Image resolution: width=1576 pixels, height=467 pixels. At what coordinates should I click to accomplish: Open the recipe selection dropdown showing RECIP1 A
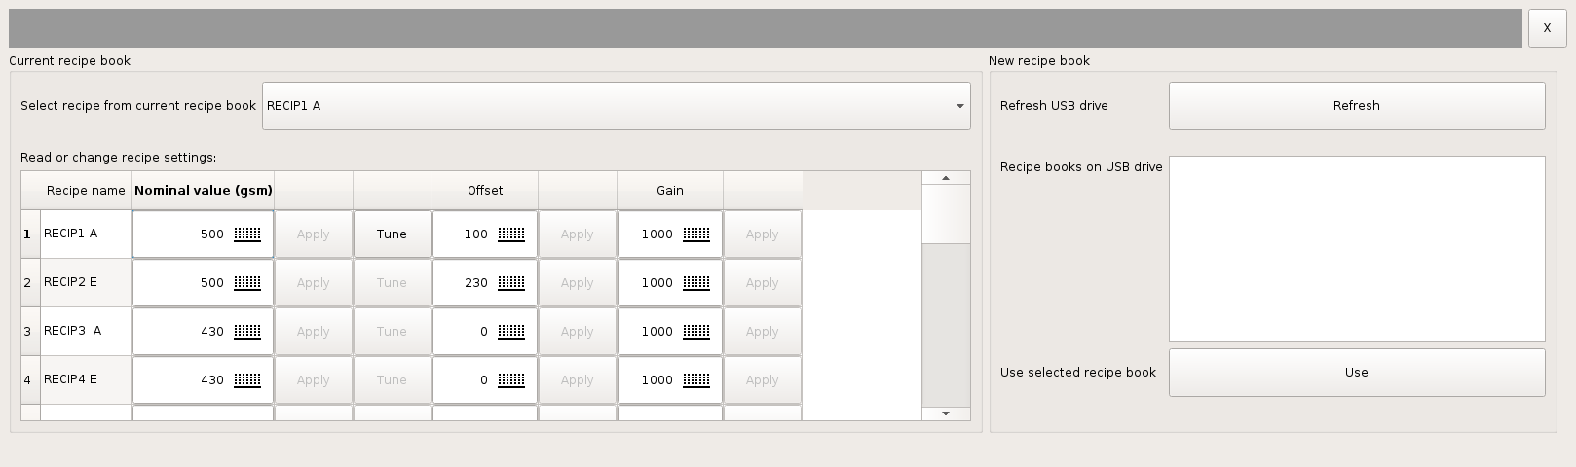[x=617, y=106]
